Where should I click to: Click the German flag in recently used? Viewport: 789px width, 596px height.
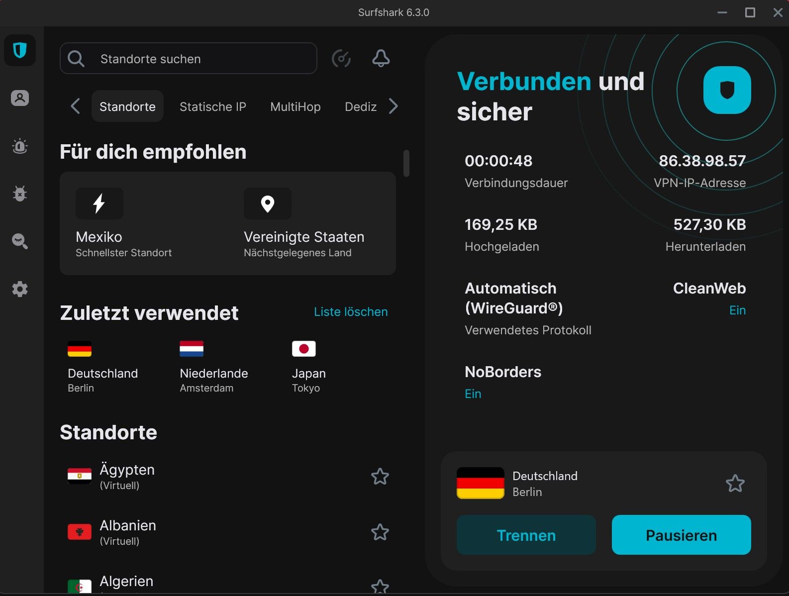coord(80,349)
